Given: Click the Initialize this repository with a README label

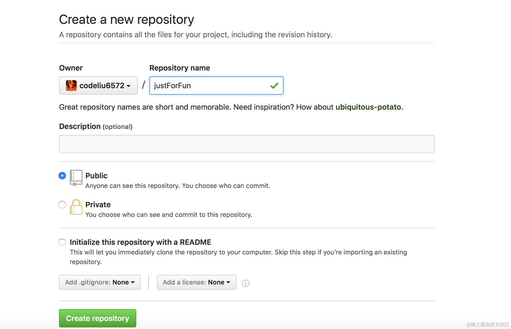Looking at the screenshot, I should click(140, 242).
